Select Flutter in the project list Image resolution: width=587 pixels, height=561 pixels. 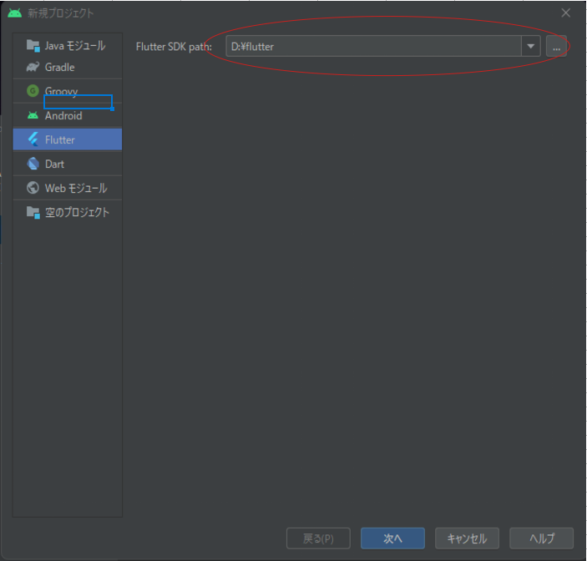[68, 139]
